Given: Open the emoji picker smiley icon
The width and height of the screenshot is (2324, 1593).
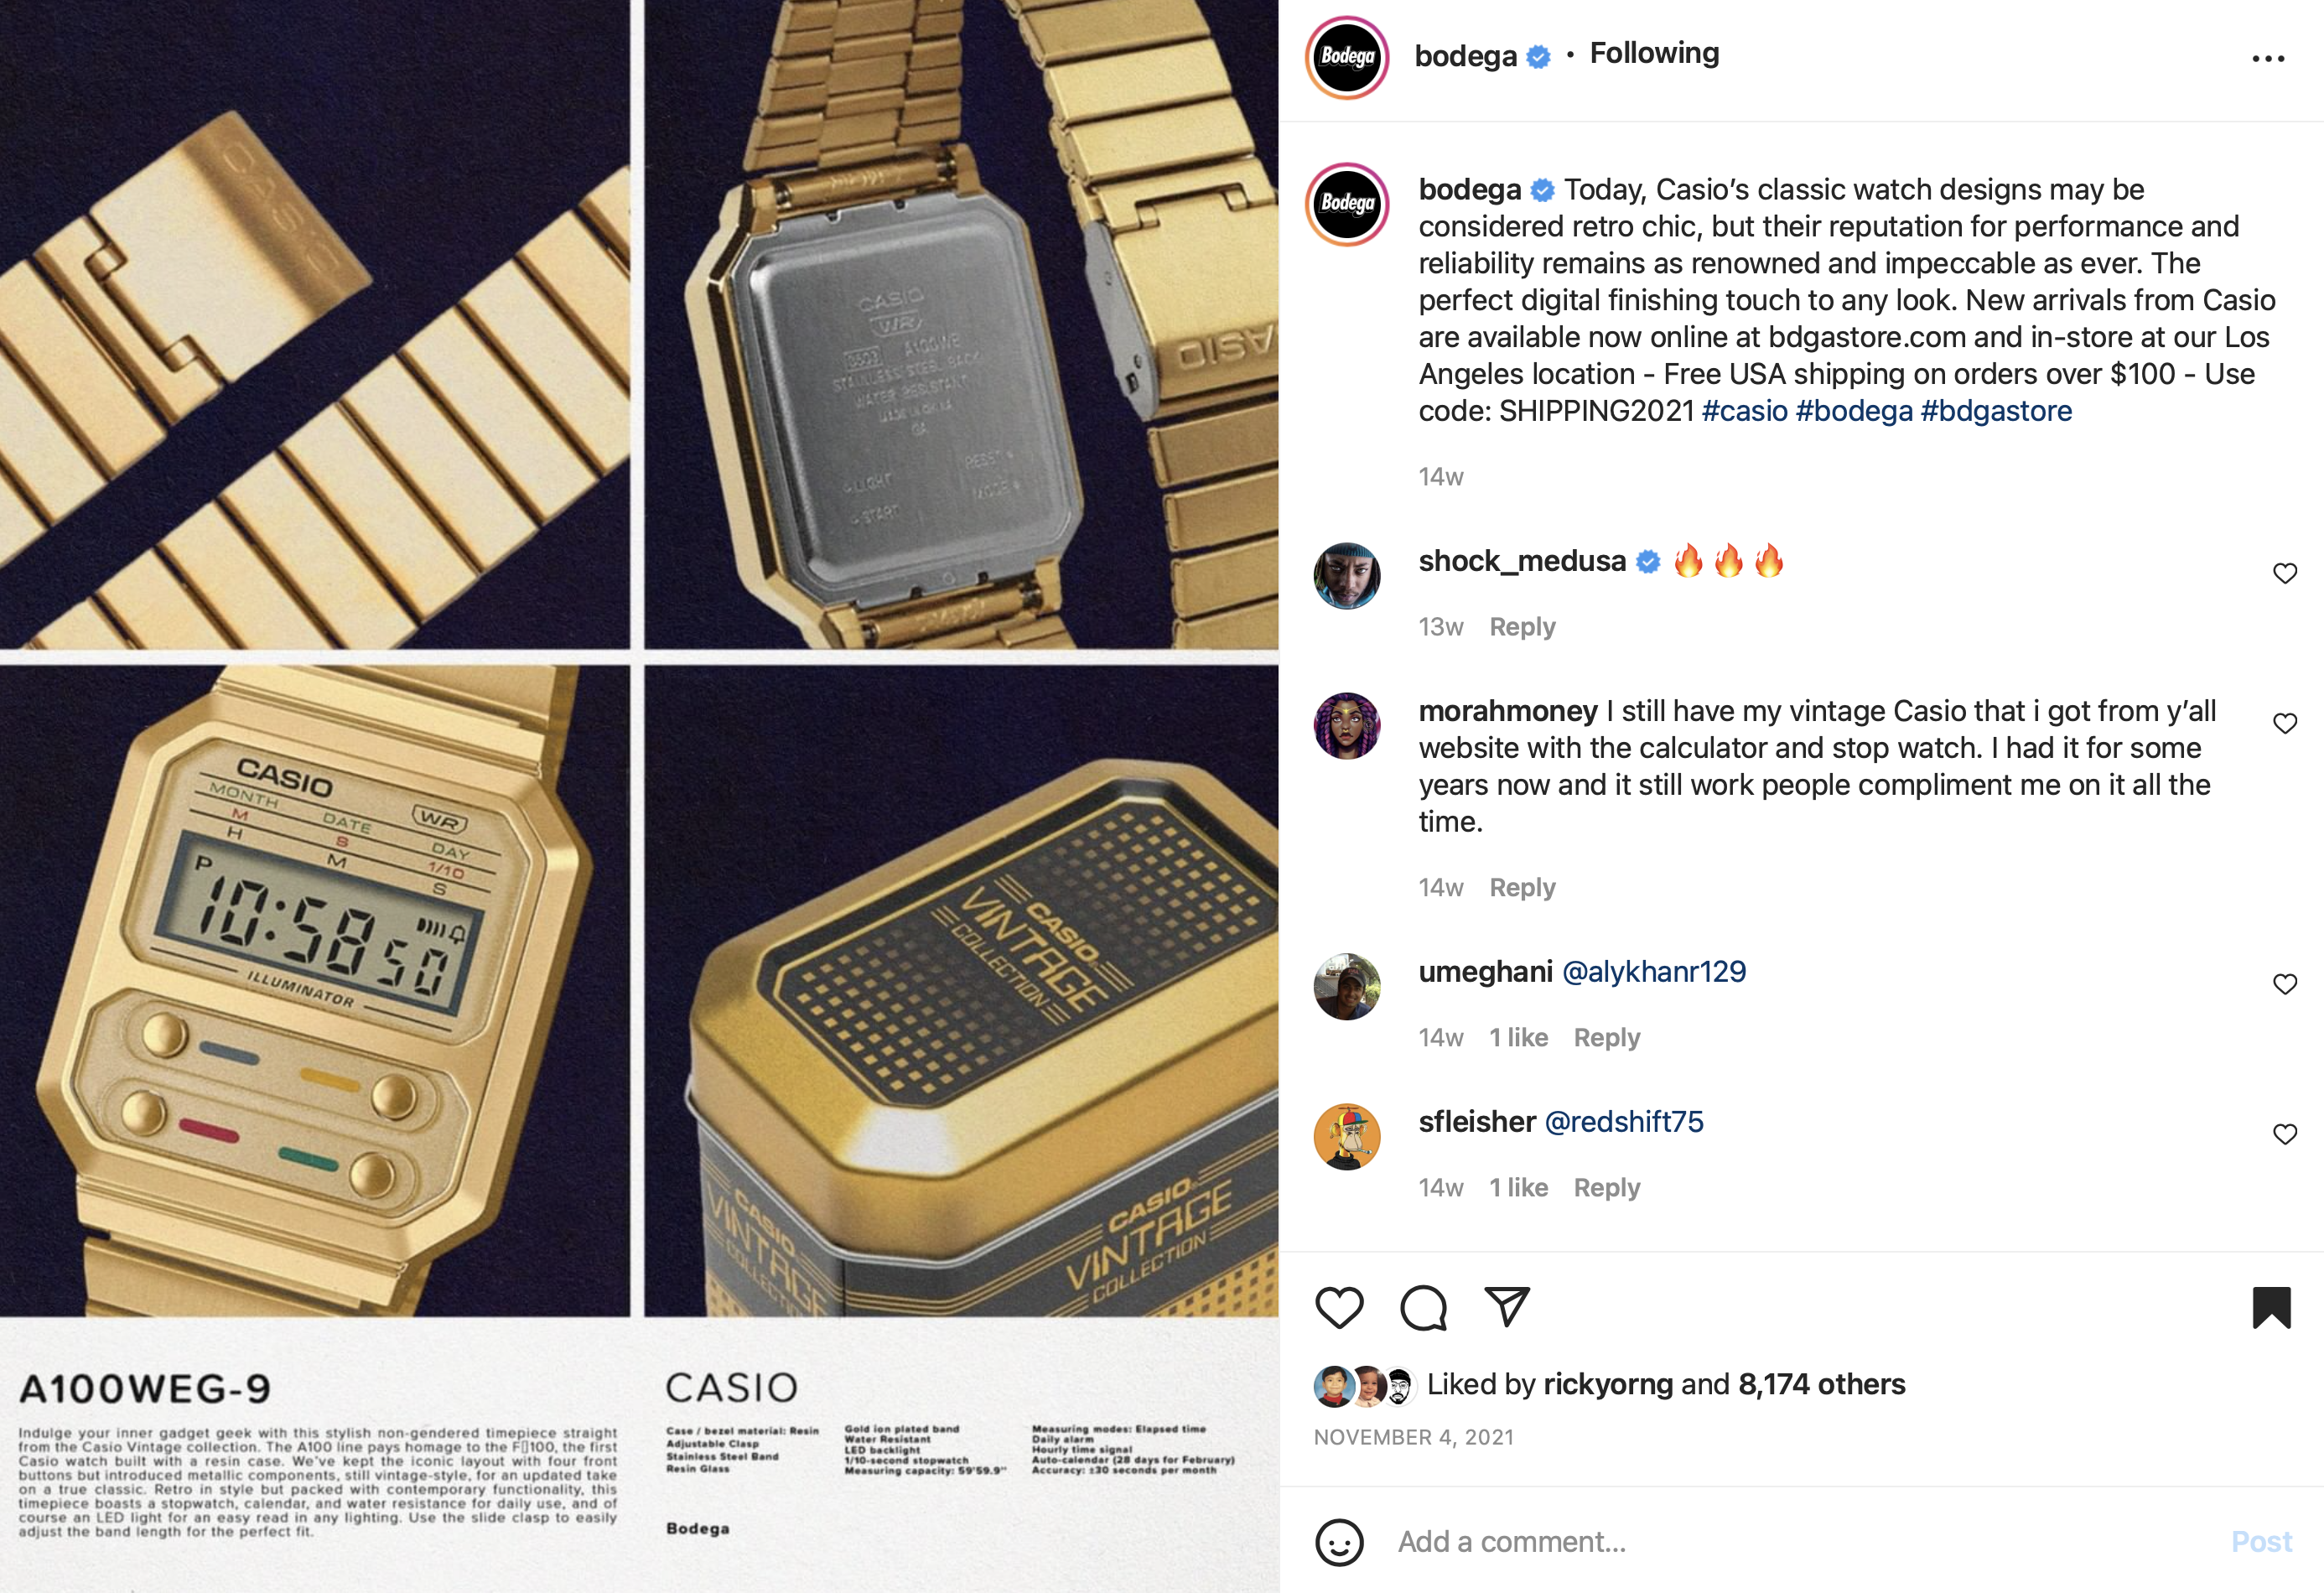Looking at the screenshot, I should 1339,1541.
